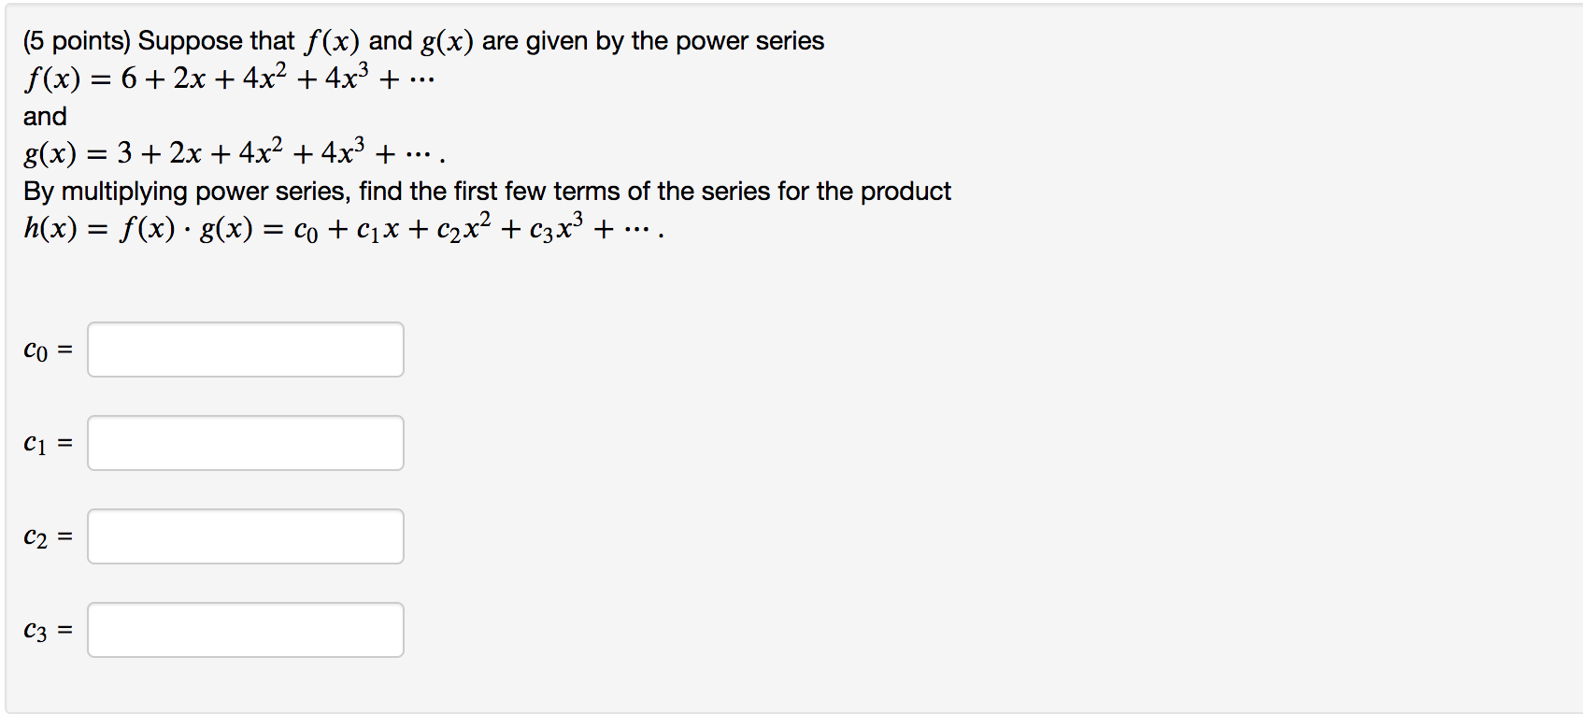Viewport: 1583px width, 714px height.
Task: Click the c0 = label
Action: point(45,351)
